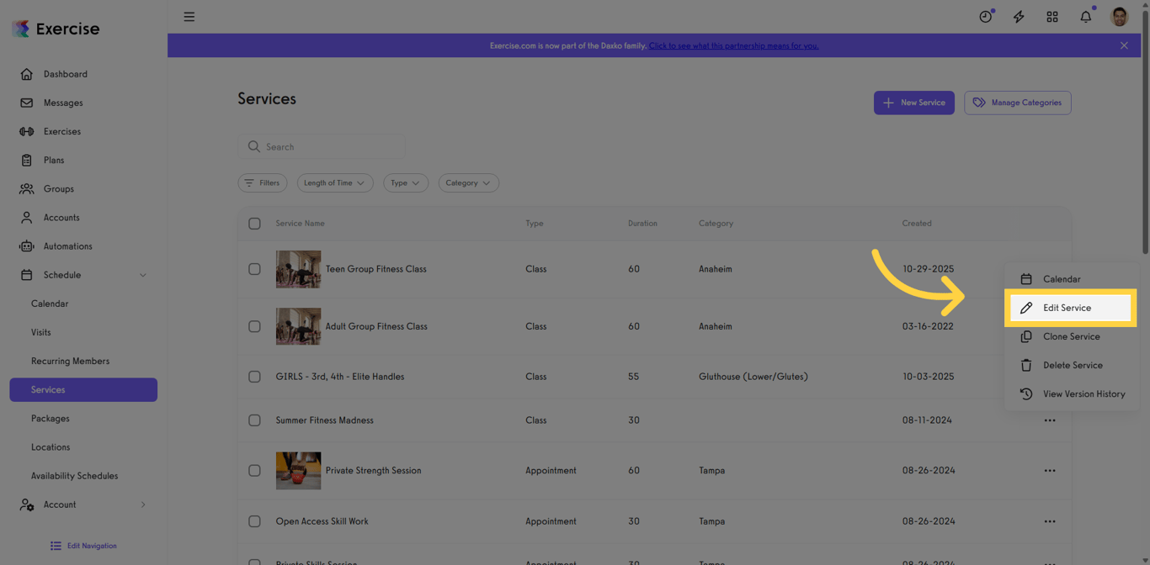This screenshot has width=1150, height=565.
Task: Check the Teen Group Fitness Class row checkbox
Action: pyautogui.click(x=254, y=269)
